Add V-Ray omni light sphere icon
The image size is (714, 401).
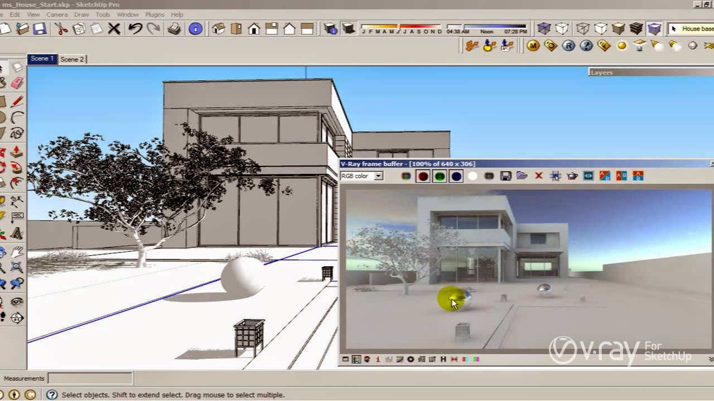[x=622, y=46]
